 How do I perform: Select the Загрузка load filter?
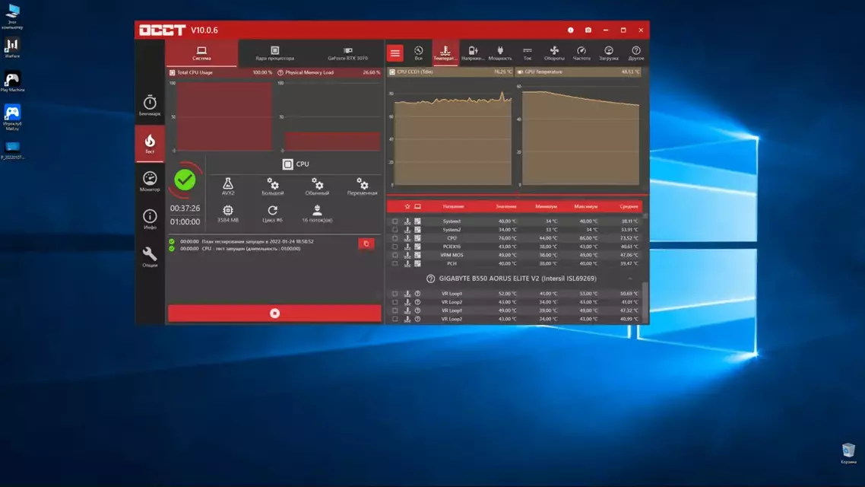609,53
